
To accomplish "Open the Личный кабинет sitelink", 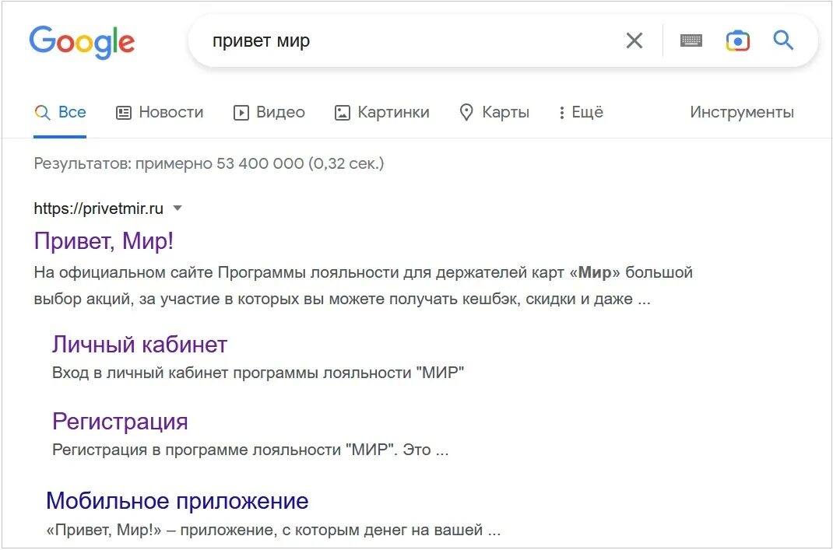I will (139, 345).
